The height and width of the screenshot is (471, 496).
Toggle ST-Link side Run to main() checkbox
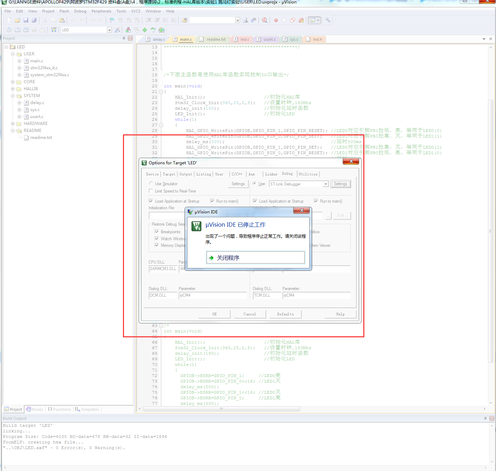(316, 201)
